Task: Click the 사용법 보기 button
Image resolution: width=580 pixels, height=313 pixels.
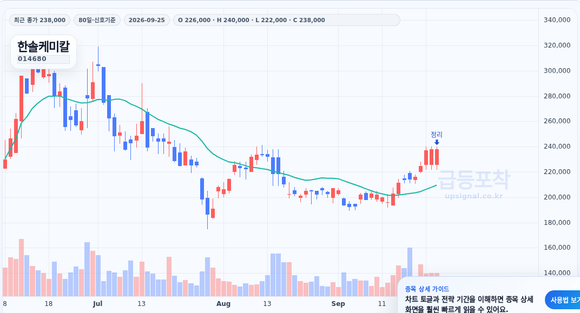Action: tap(563, 300)
